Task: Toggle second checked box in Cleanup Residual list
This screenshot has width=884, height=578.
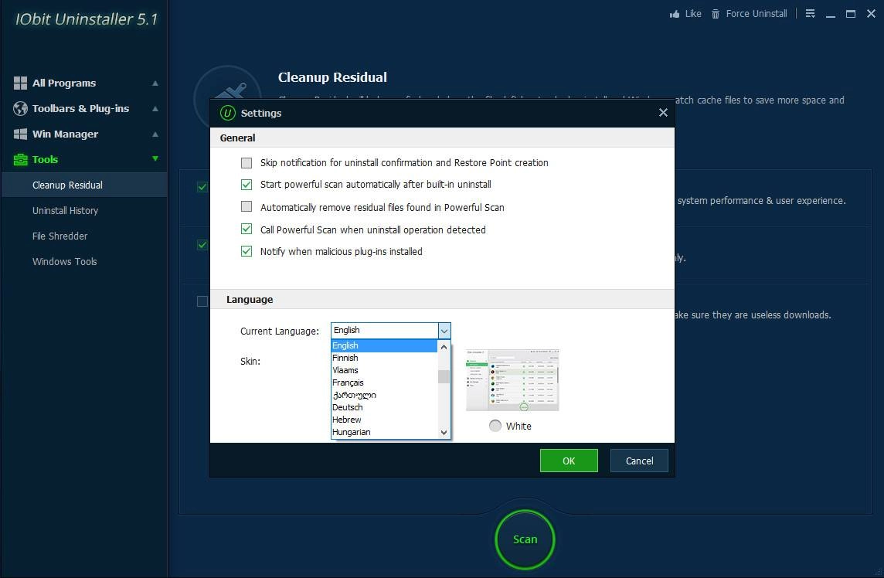Action: (202, 245)
